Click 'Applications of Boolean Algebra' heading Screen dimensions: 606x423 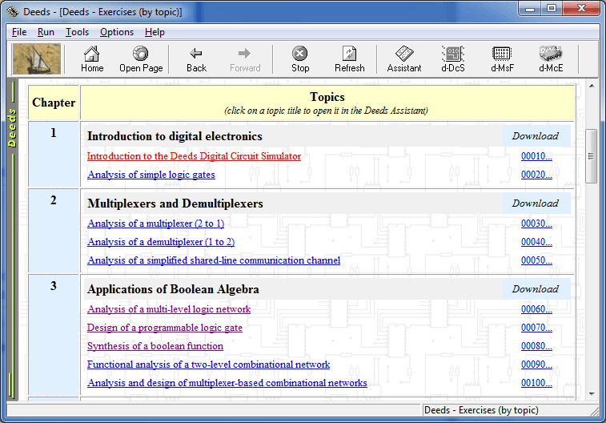[173, 289]
